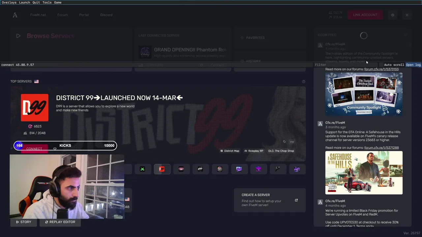The height and width of the screenshot is (237, 422).
Task: Click the console Filter field
Action: coord(346,65)
